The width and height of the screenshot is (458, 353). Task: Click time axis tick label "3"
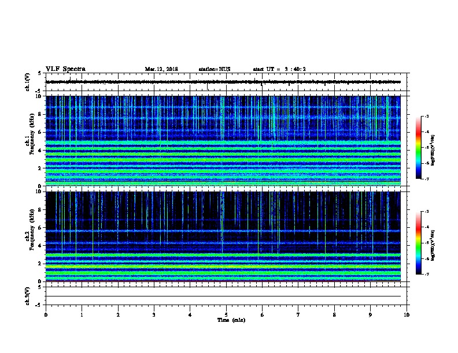click(154, 315)
